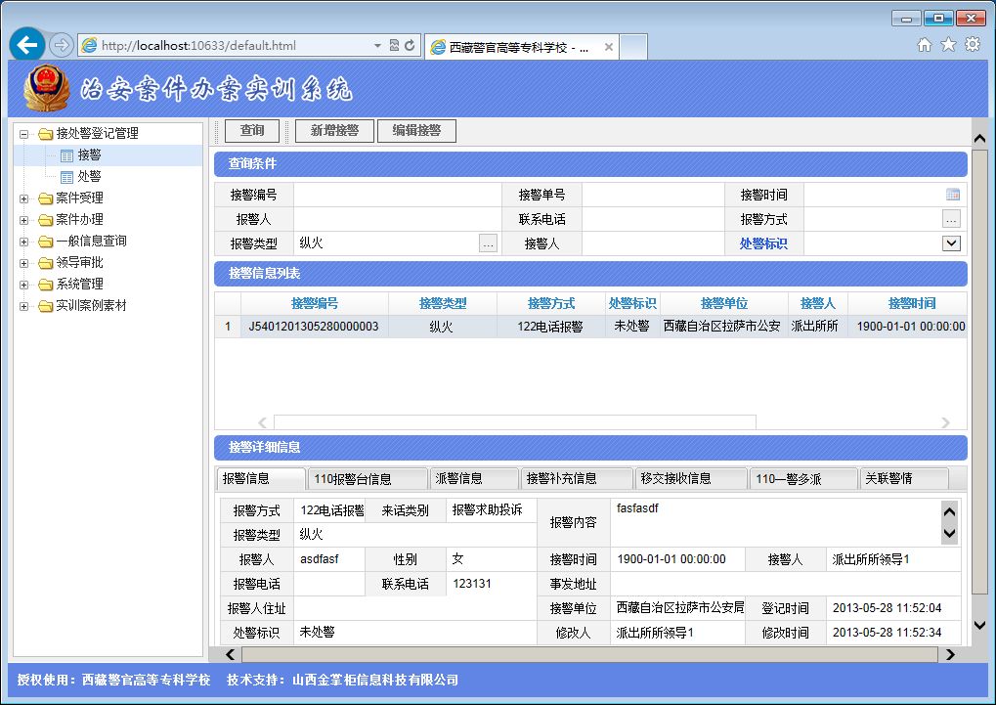996x705 pixels.
Task: Open browser tools gear icon
Action: (973, 45)
